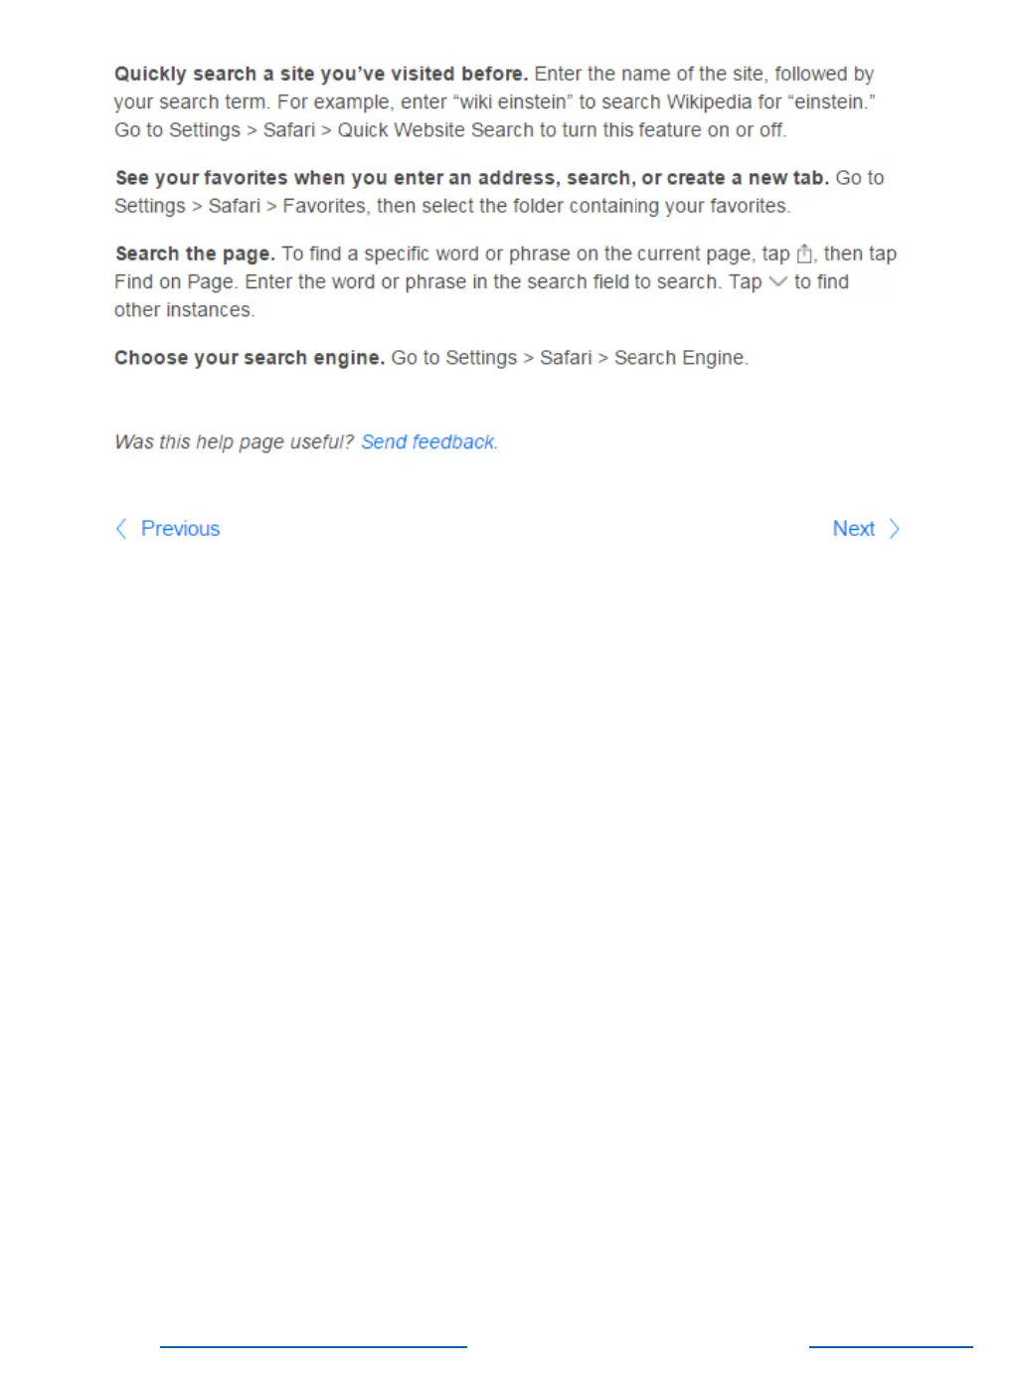Click the 'other instances' text line
The width and height of the screenshot is (1016, 1374).
[184, 310]
